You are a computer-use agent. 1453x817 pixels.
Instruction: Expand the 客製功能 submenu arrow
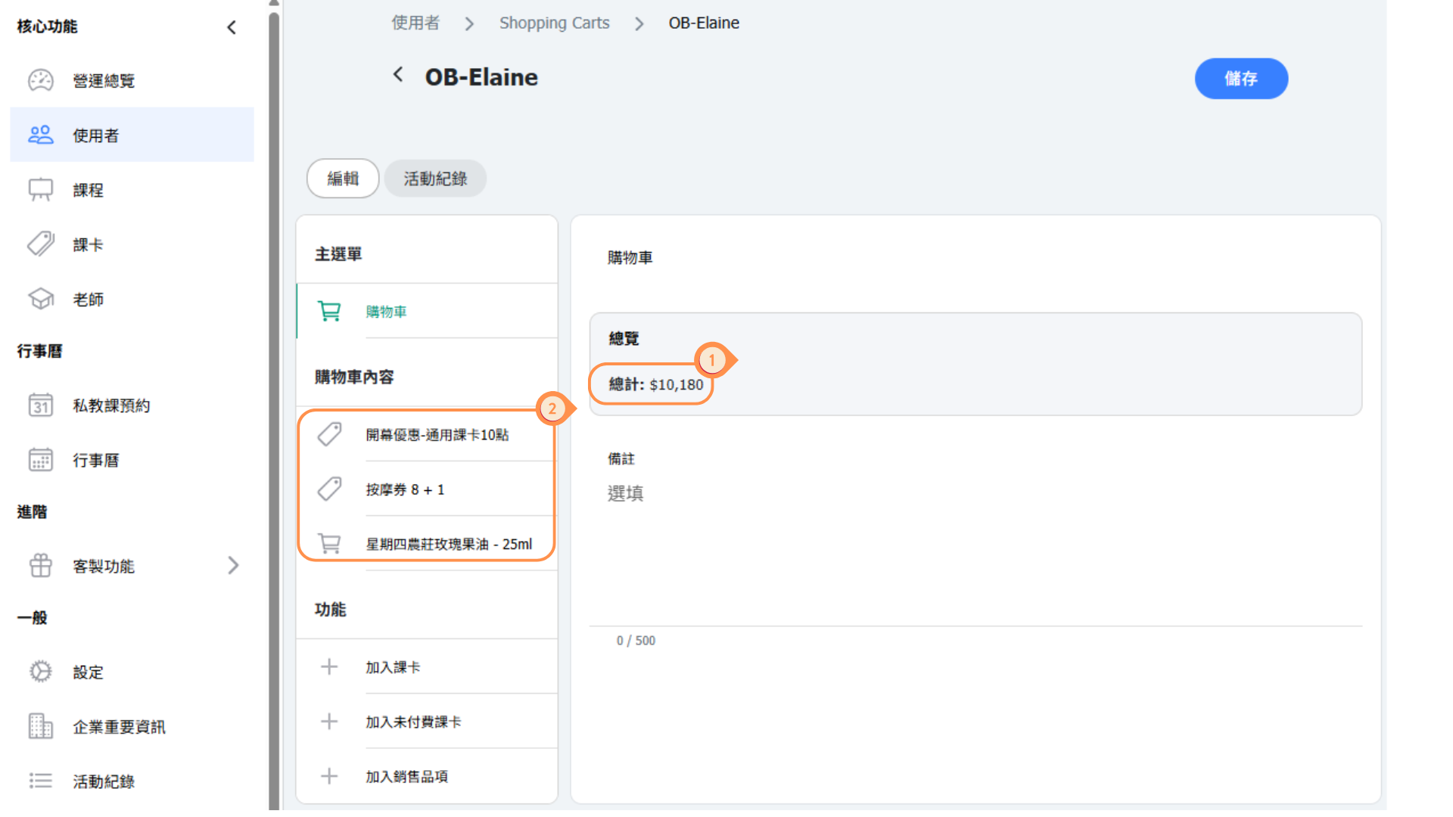pyautogui.click(x=233, y=566)
